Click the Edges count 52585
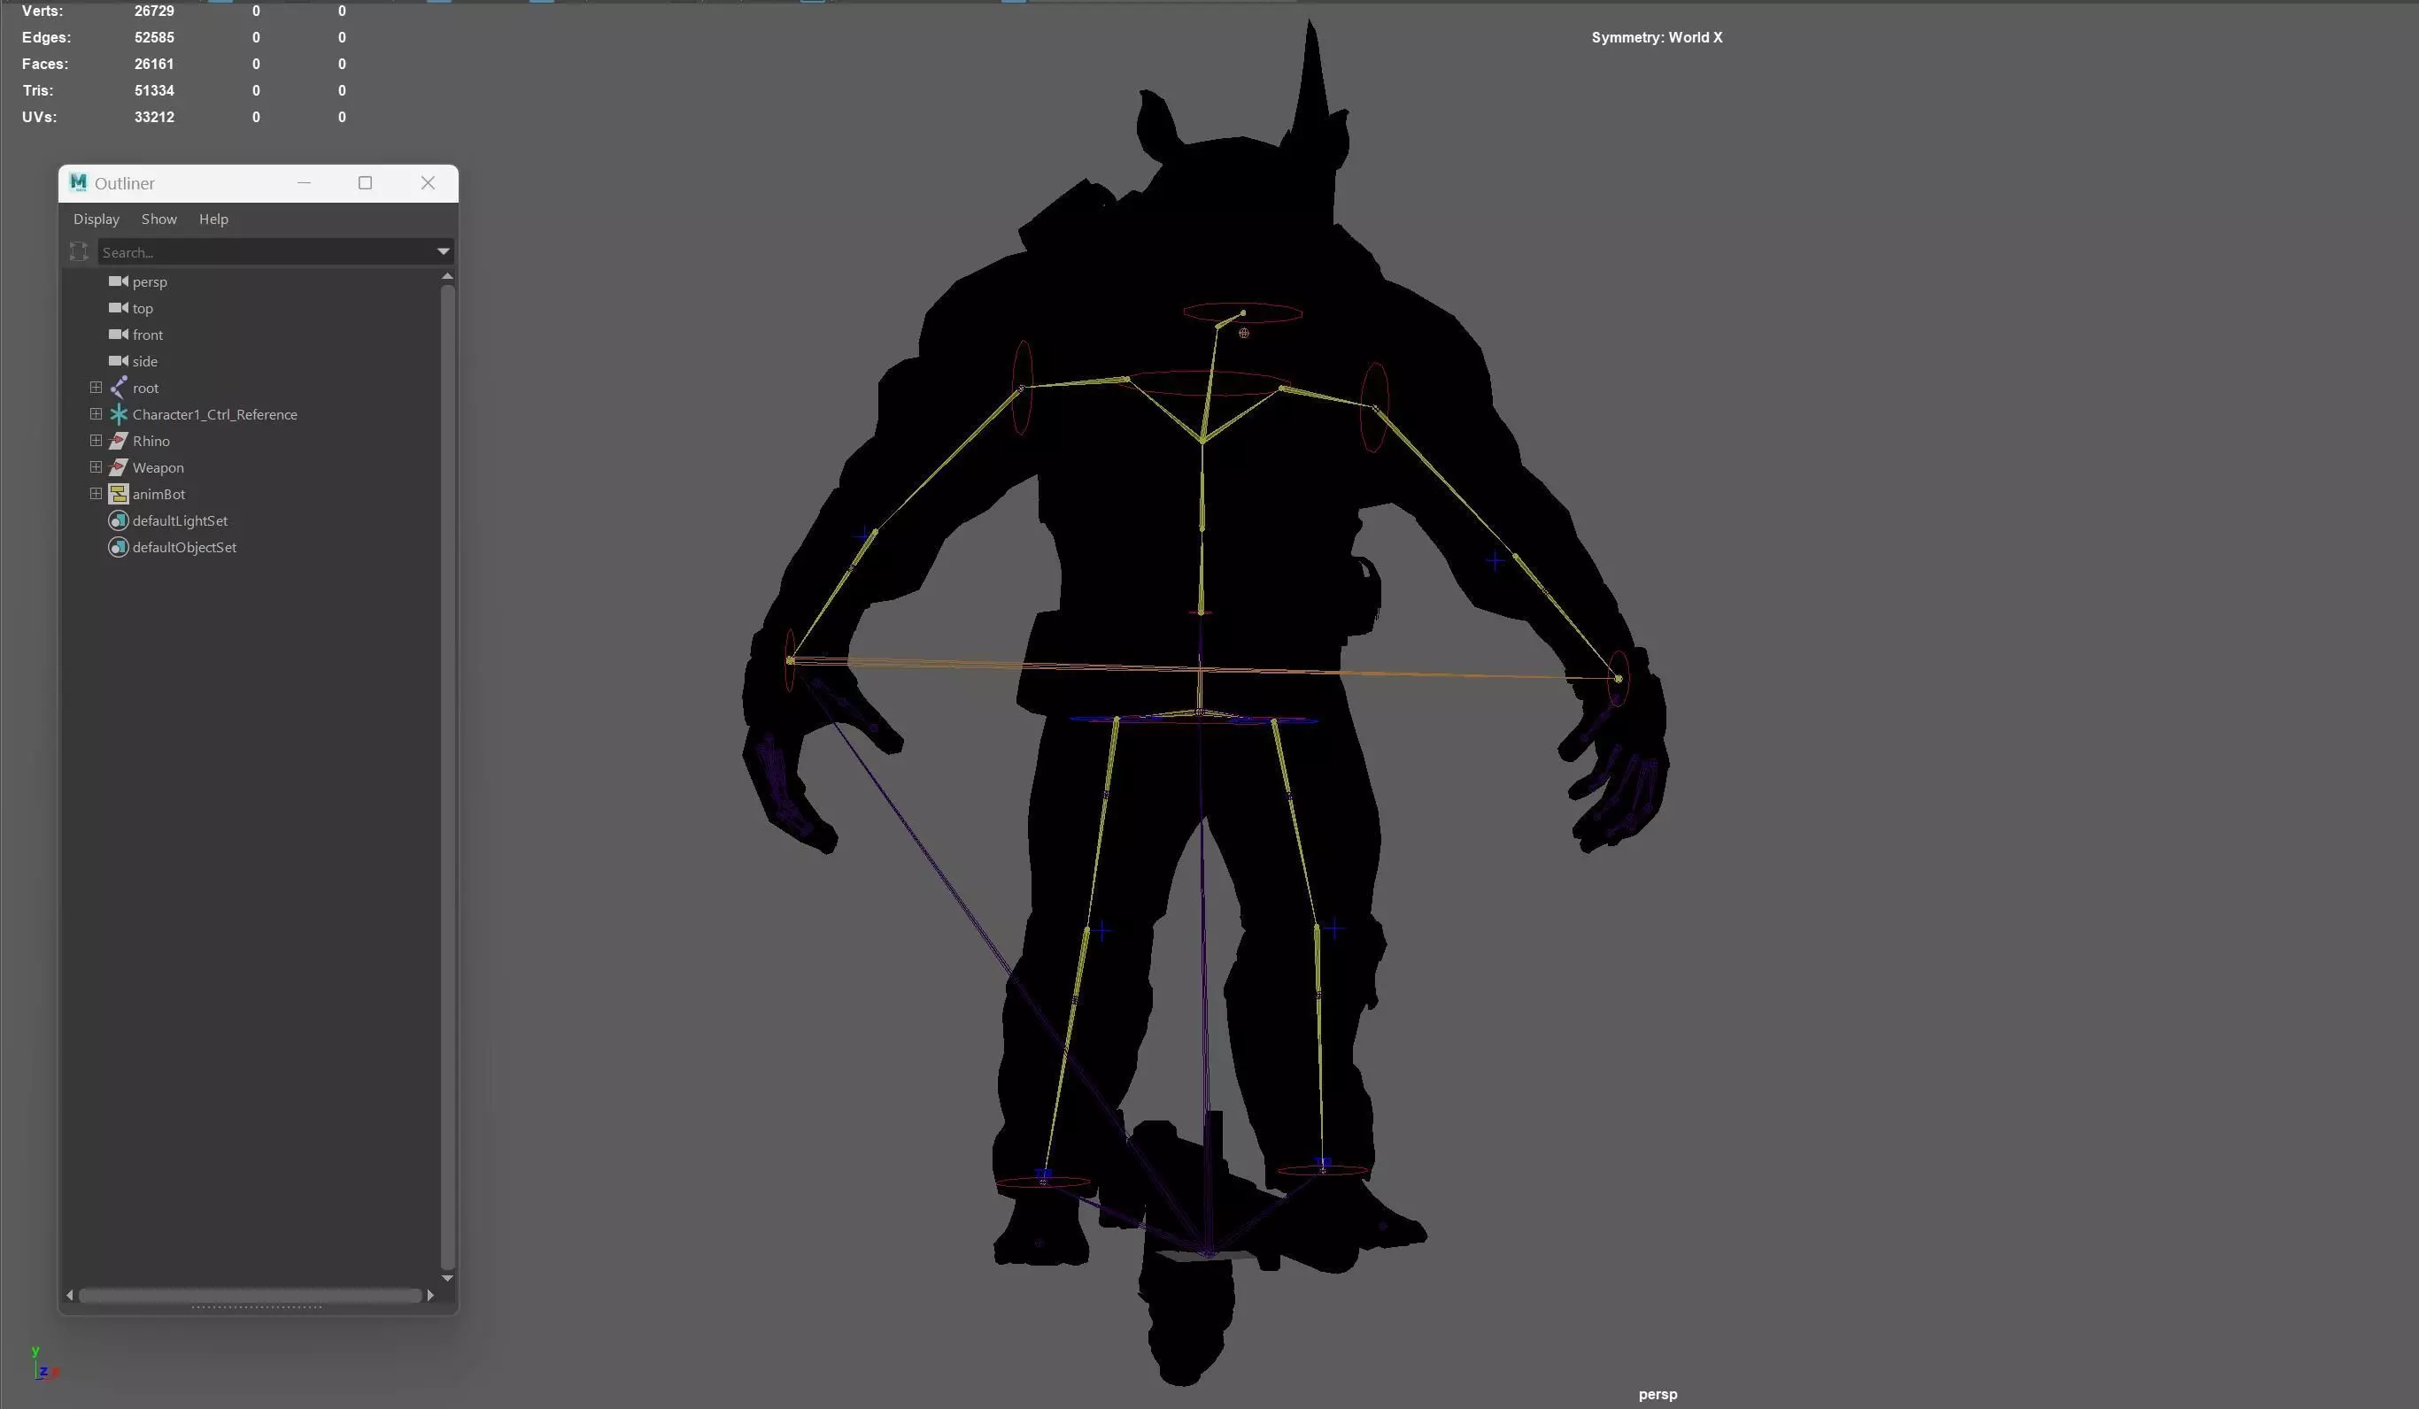 [x=153, y=37]
